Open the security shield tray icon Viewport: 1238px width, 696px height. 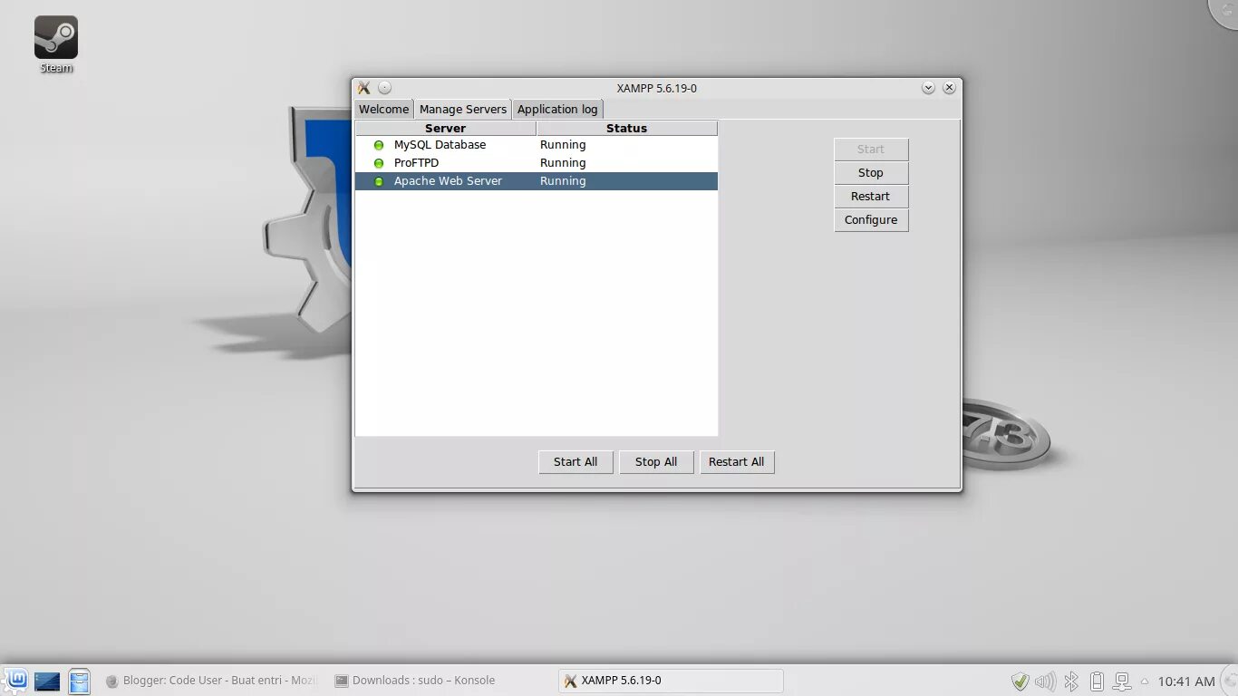tap(1020, 681)
